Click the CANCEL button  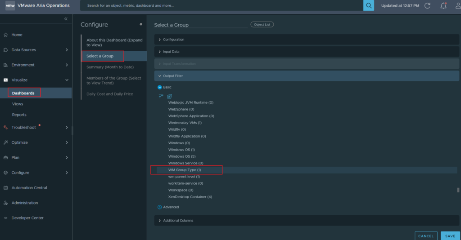click(426, 236)
